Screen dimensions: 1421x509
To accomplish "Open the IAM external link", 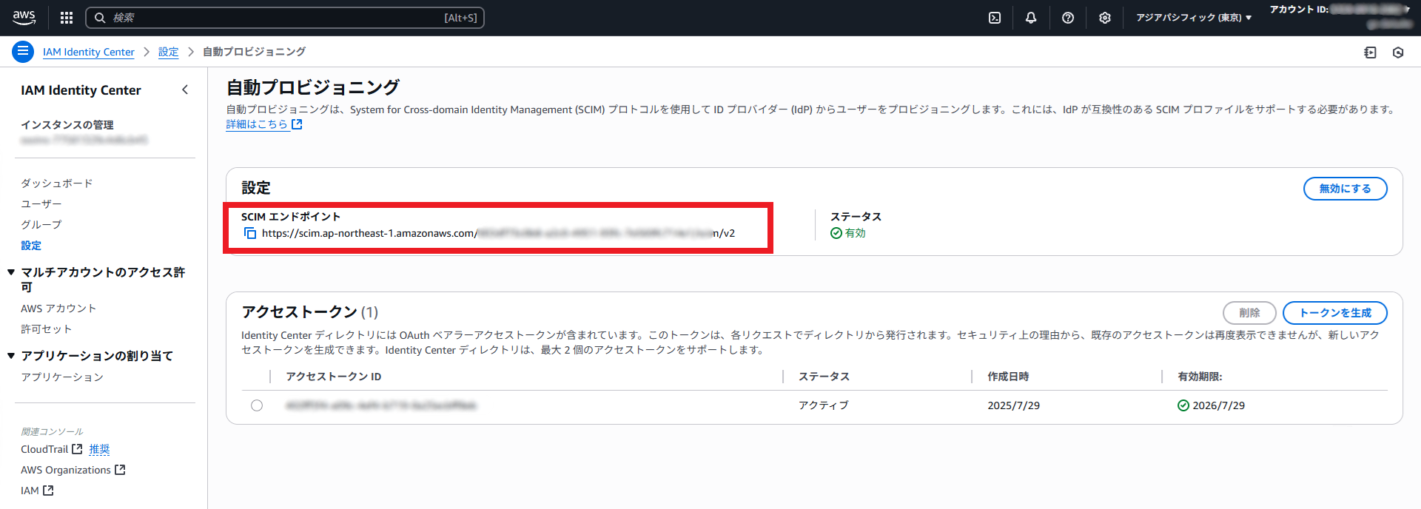I will tap(37, 491).
